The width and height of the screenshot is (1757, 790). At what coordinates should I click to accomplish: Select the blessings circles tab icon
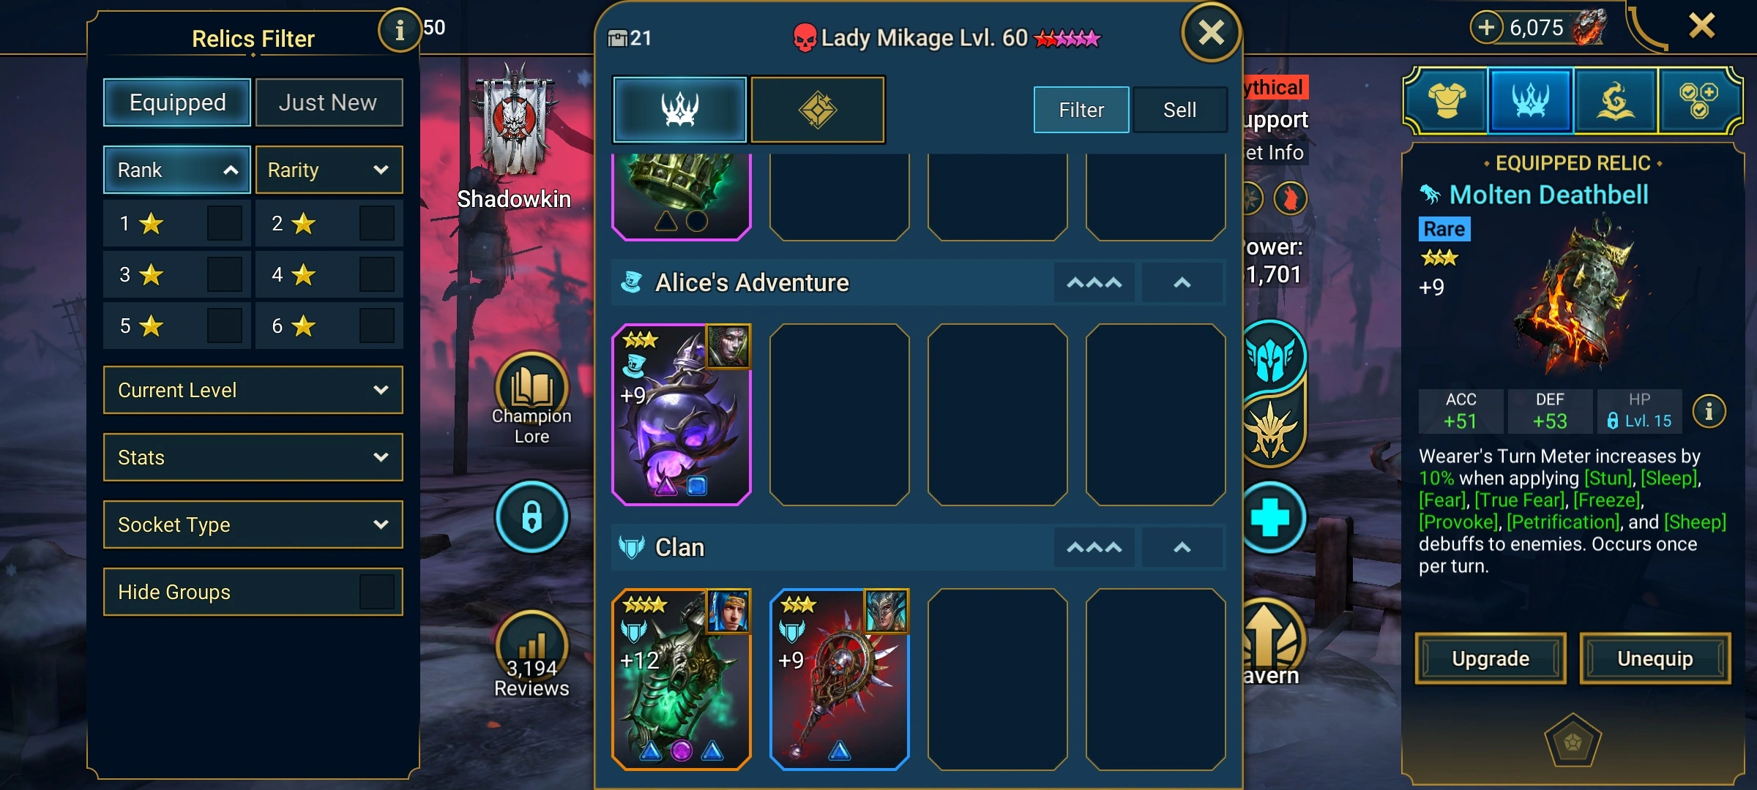1698,101
